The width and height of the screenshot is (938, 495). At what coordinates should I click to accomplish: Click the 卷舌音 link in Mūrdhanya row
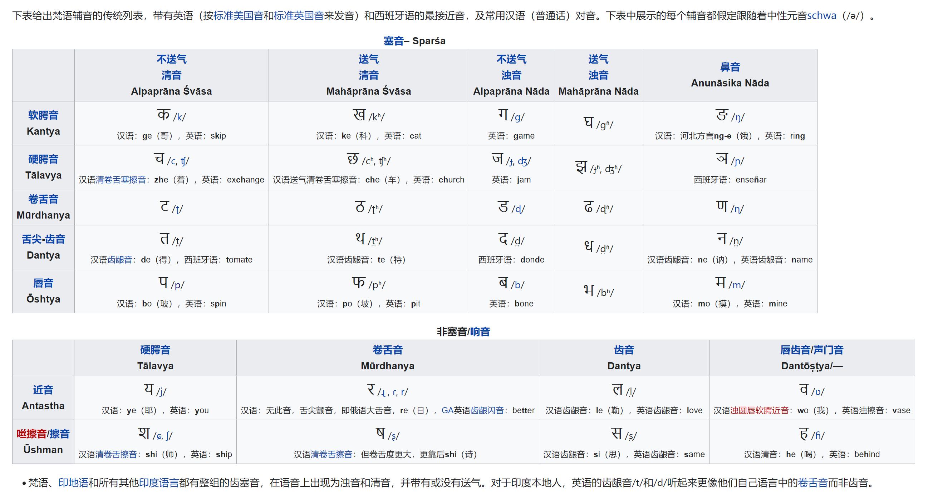pyautogui.click(x=43, y=199)
